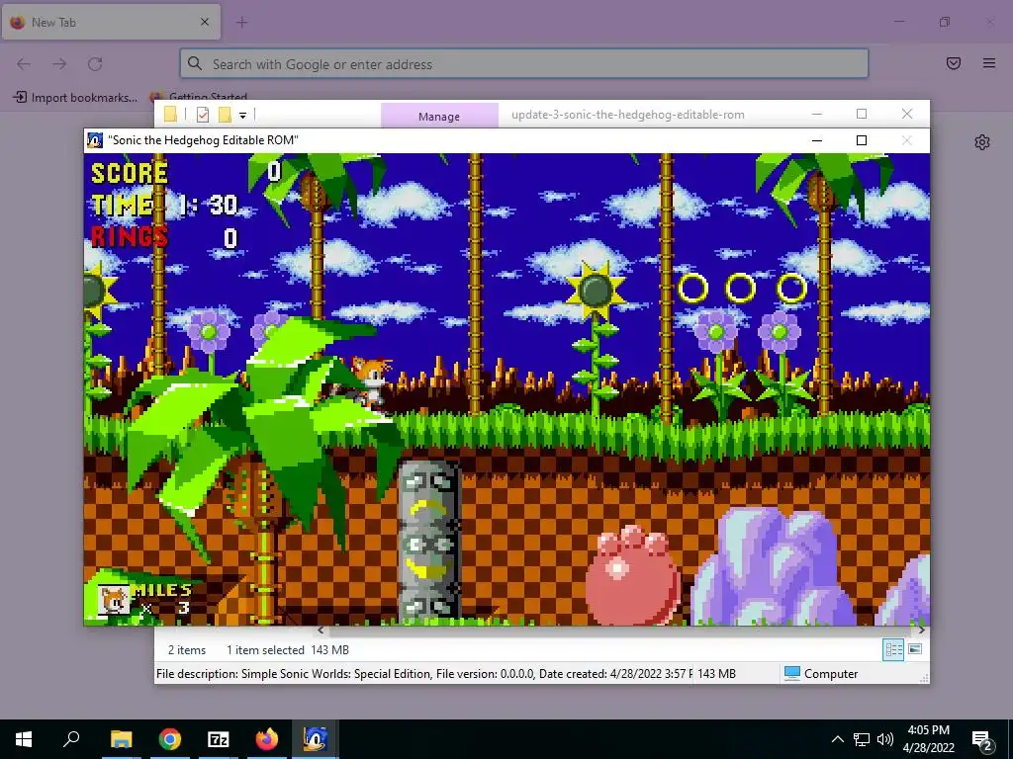Switch to Firefox in taskbar

pos(267,739)
